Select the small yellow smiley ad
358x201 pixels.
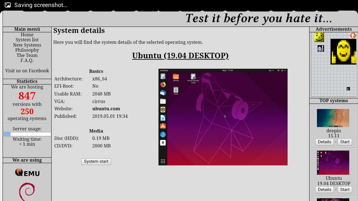point(319,37)
